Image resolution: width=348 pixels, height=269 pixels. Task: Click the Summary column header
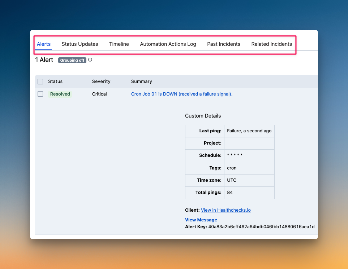[x=141, y=81]
